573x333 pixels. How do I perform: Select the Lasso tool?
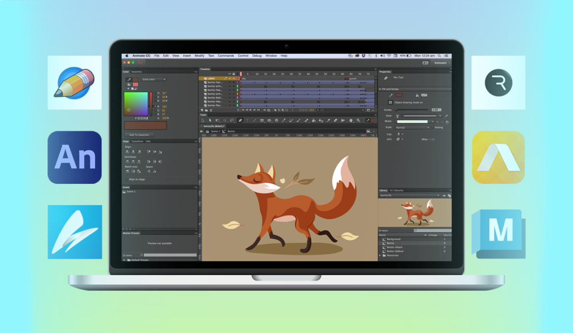232,120
